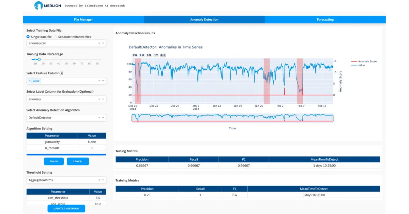Clear the 'anomaly' label column selection
The image size is (409, 214).
pyautogui.click(x=99, y=99)
